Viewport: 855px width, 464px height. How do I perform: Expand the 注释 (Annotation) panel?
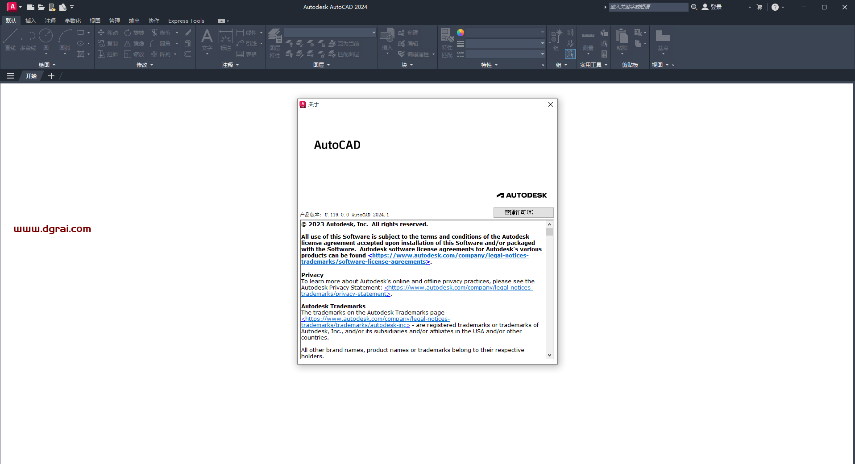point(231,65)
